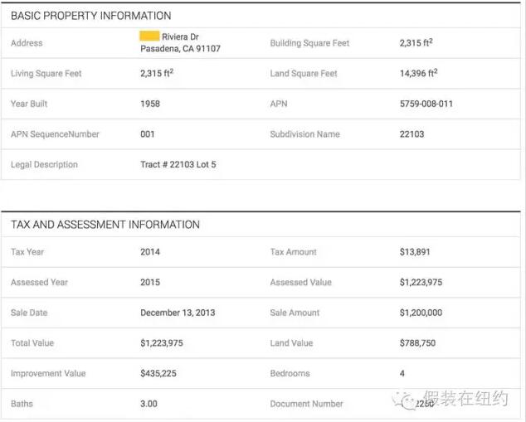
Task: Select the Land Square Feet value 14,396
Action: point(418,73)
